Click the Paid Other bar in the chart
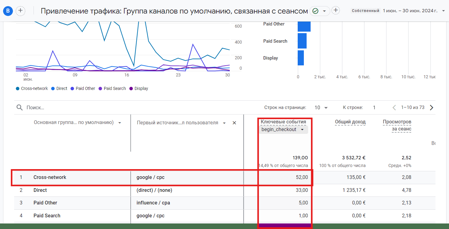The image size is (449, 229). 304,24
